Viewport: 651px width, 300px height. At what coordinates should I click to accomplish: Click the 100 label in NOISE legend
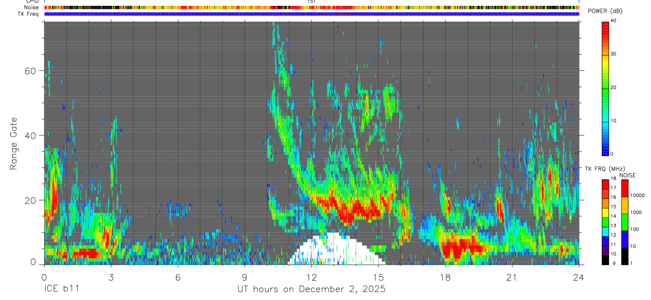(635, 229)
